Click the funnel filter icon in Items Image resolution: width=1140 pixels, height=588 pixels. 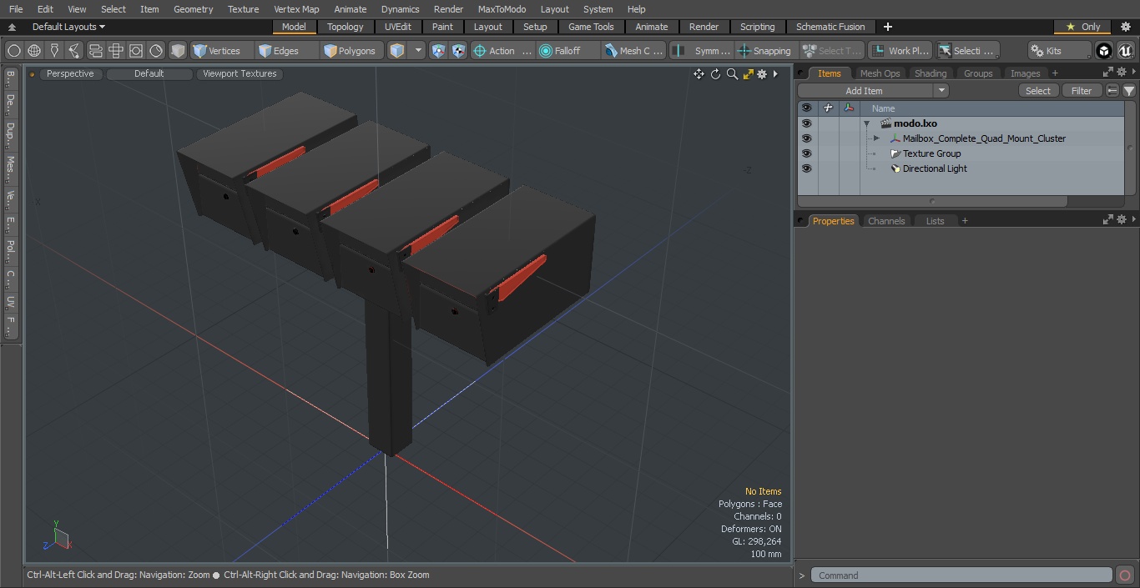pyautogui.click(x=1128, y=91)
